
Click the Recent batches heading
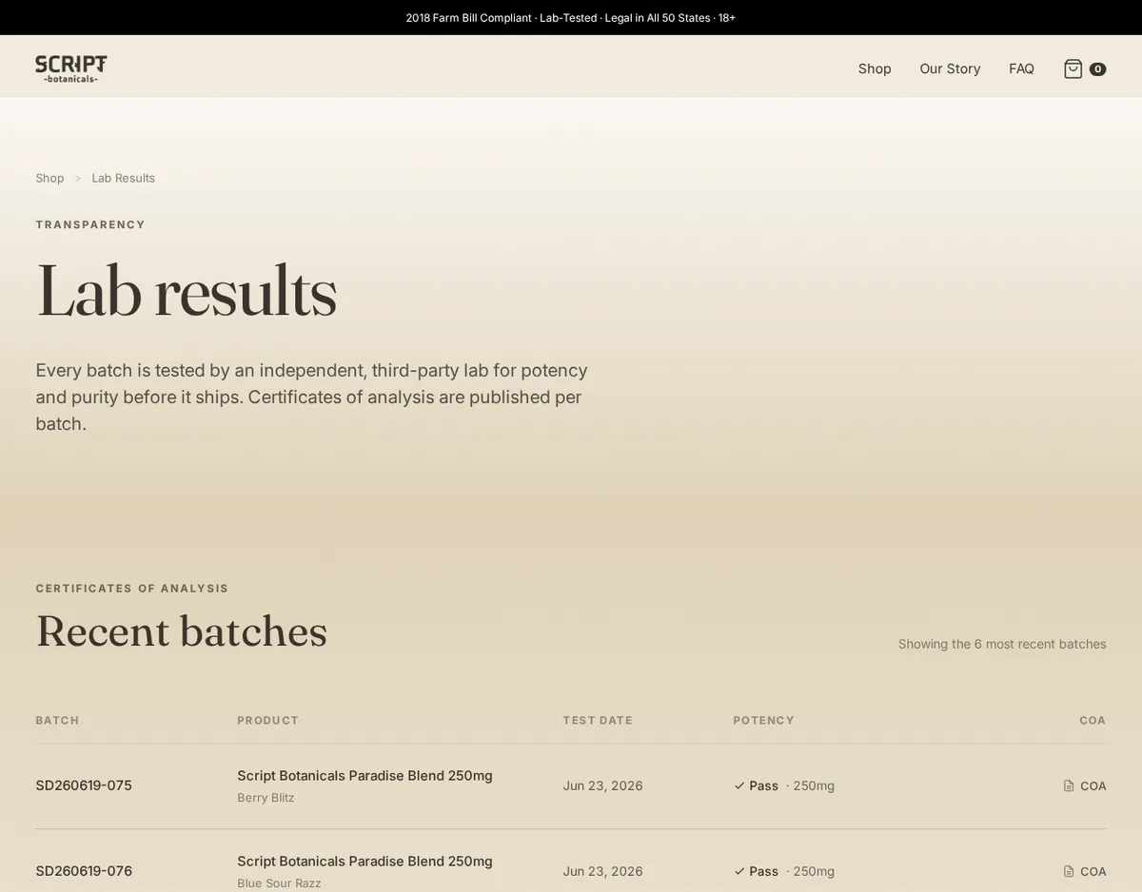(x=182, y=631)
